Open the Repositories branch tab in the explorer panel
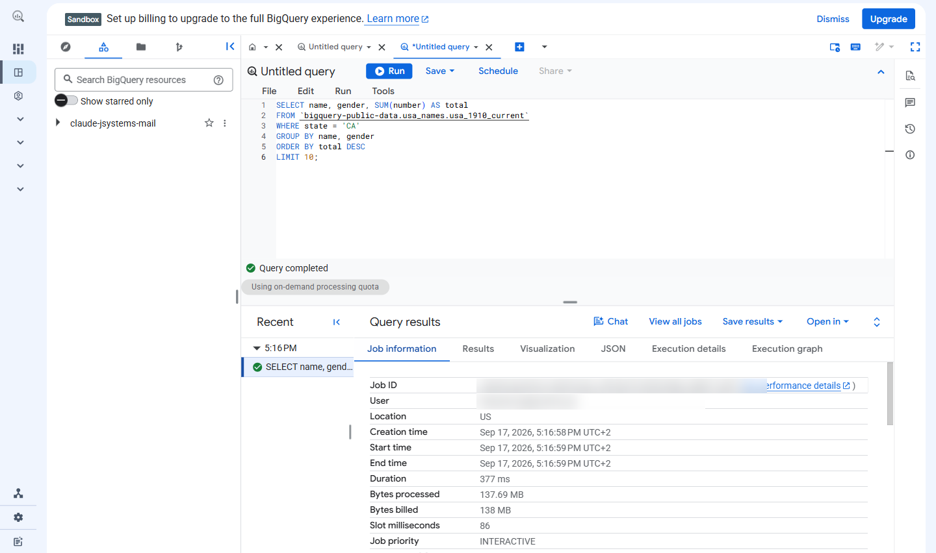Screen dimensions: 936x553 (179, 47)
